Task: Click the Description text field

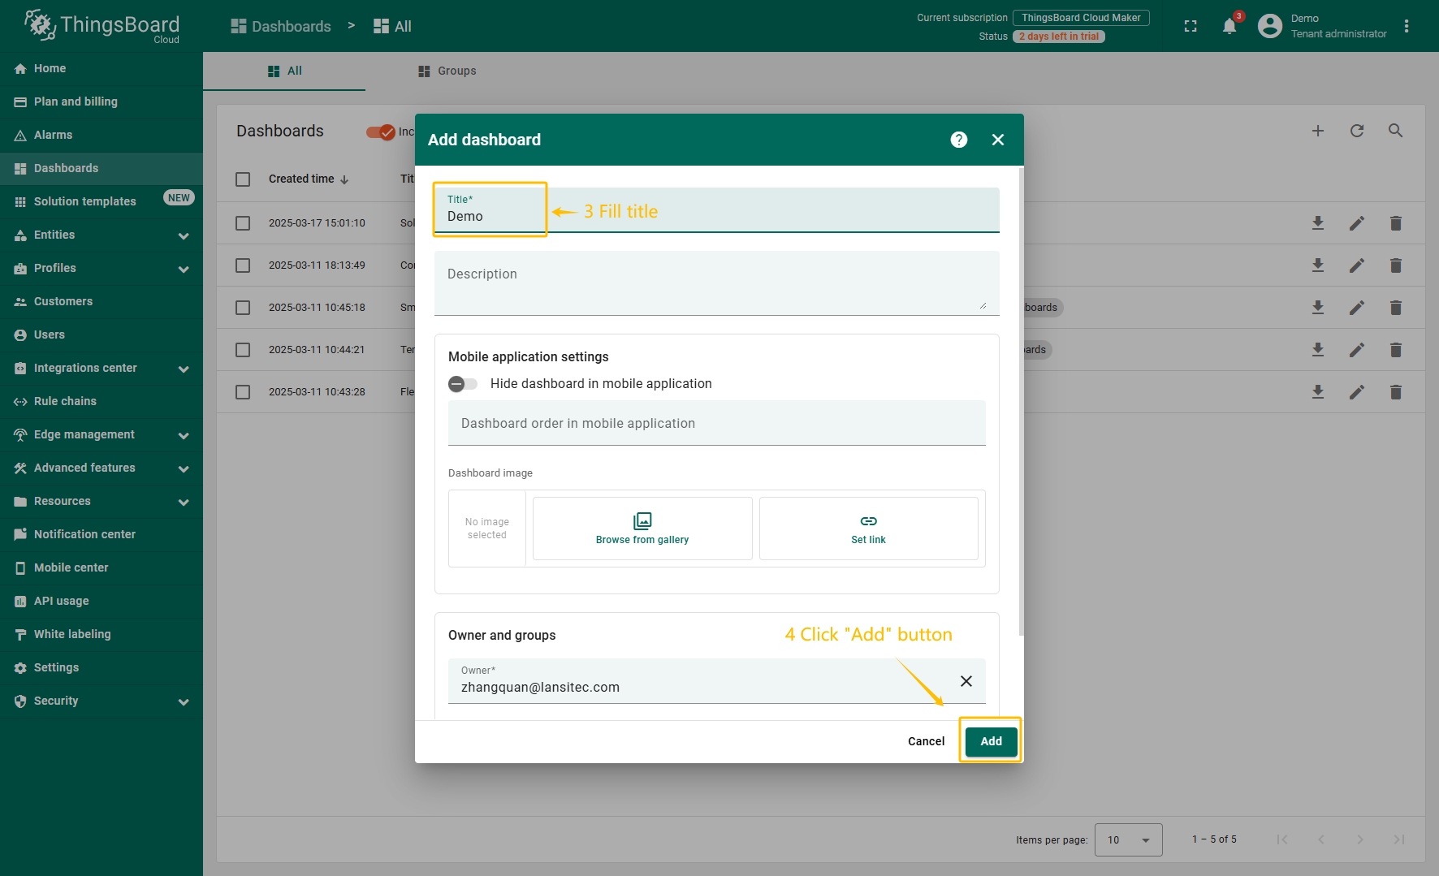Action: click(x=715, y=281)
